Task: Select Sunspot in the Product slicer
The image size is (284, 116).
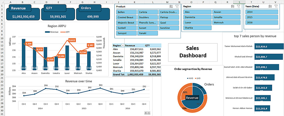Action: tap(126, 33)
